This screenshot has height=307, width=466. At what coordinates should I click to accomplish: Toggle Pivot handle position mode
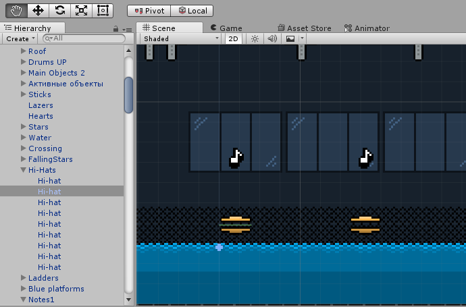click(149, 11)
